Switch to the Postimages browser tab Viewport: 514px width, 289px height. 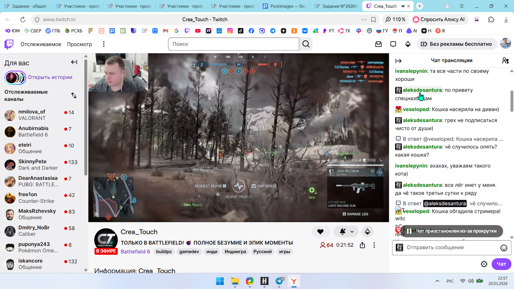pyautogui.click(x=285, y=6)
